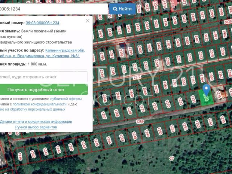This screenshot has width=232, height=174.
Task: Select parcel 1268 on the map
Action: [x=116, y=113]
